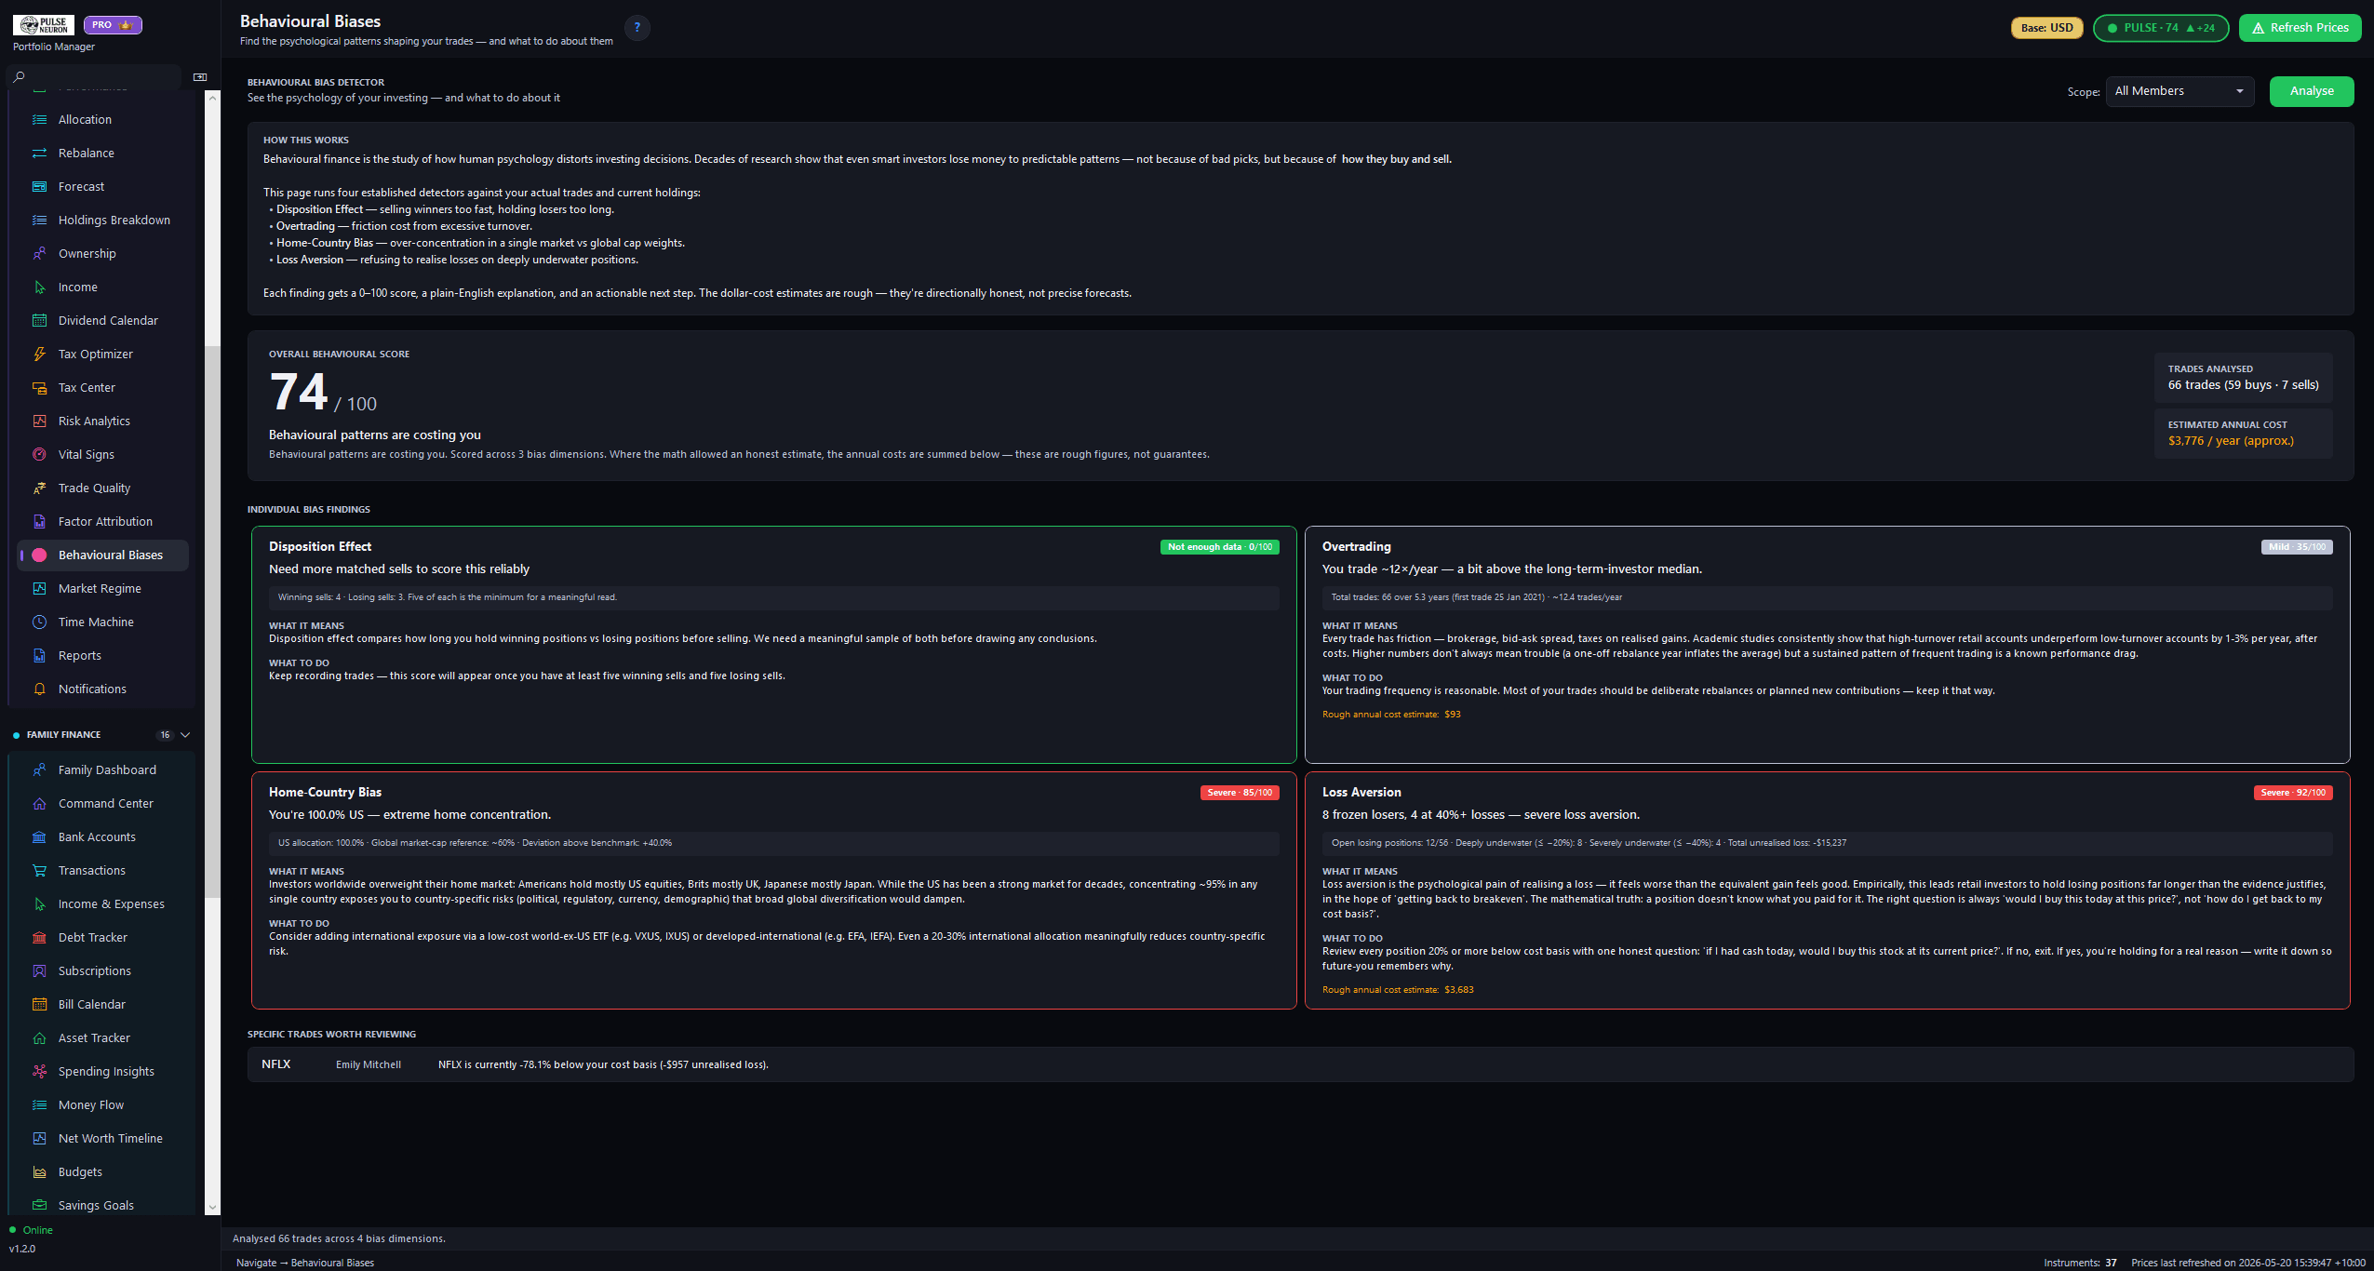This screenshot has width=2374, height=1271.
Task: Click the Market Regime icon
Action: [39, 588]
